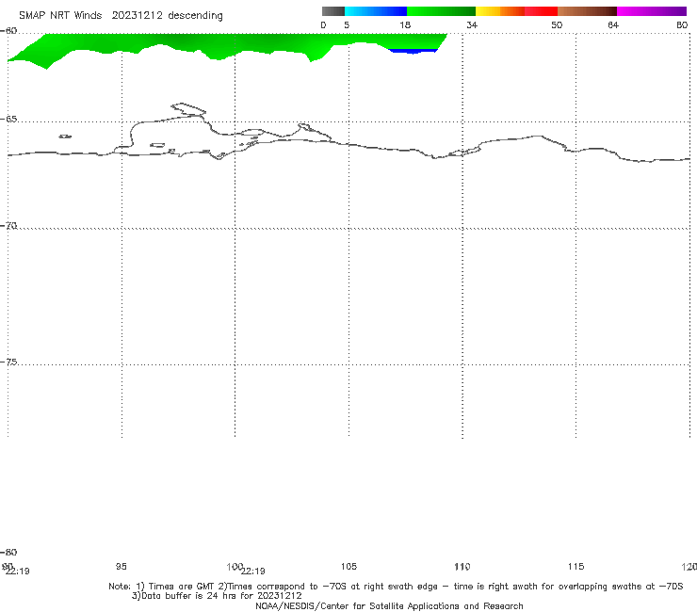Click the color scale value '18'
Viewport: 697px width, 612px height.
[405, 24]
